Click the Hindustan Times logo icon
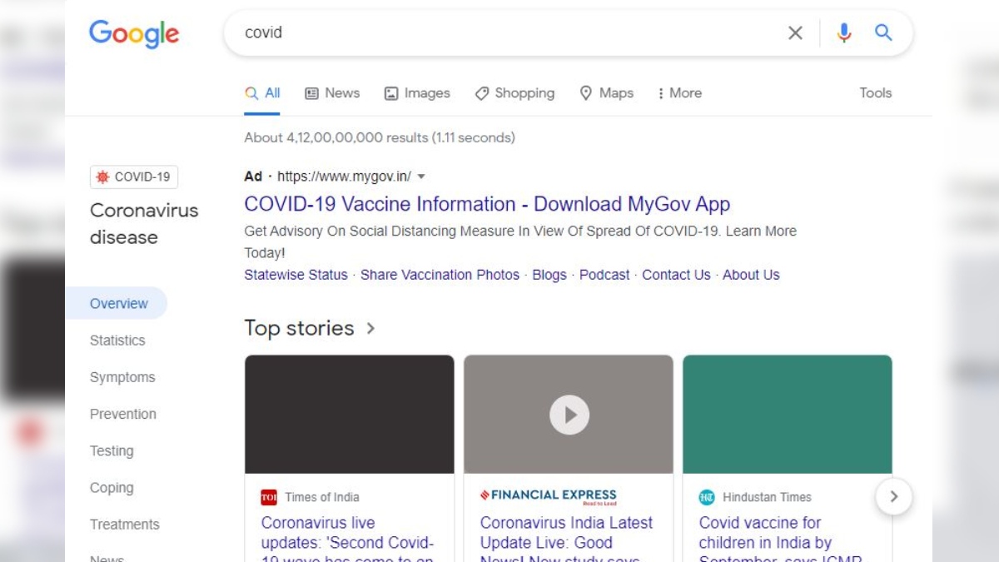 (707, 497)
